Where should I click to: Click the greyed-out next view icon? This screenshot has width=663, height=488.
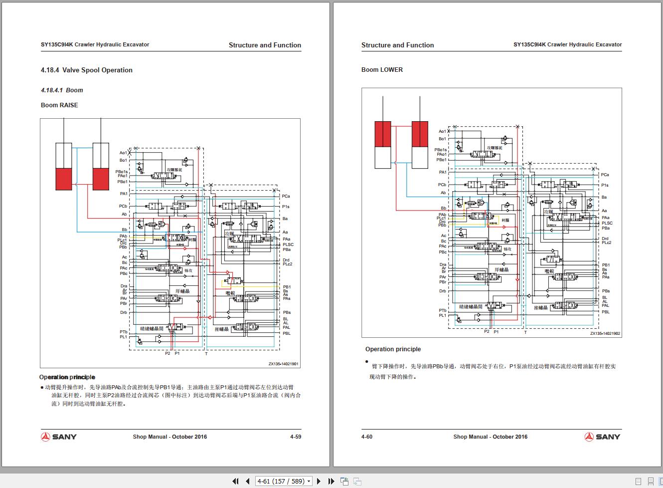pyautogui.click(x=357, y=481)
